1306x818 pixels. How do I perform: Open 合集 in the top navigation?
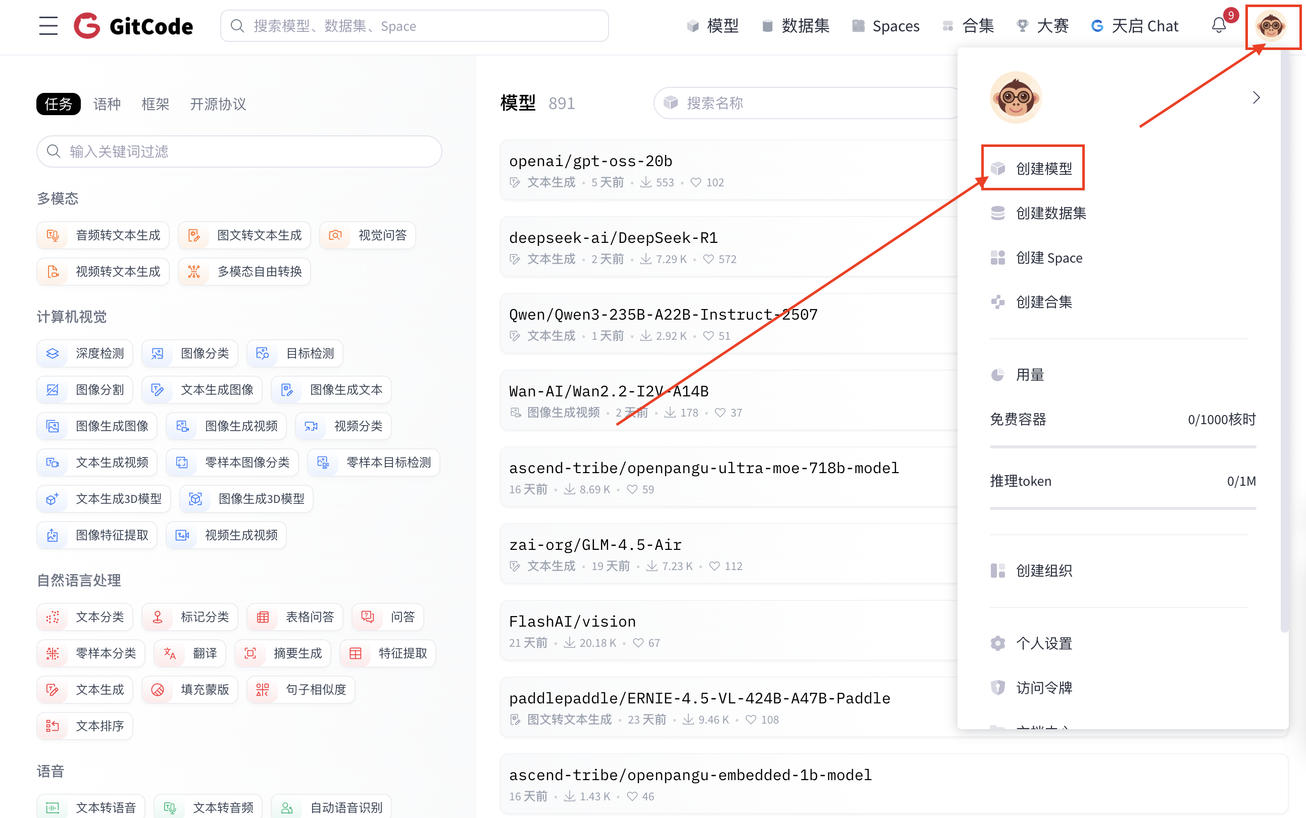point(968,26)
